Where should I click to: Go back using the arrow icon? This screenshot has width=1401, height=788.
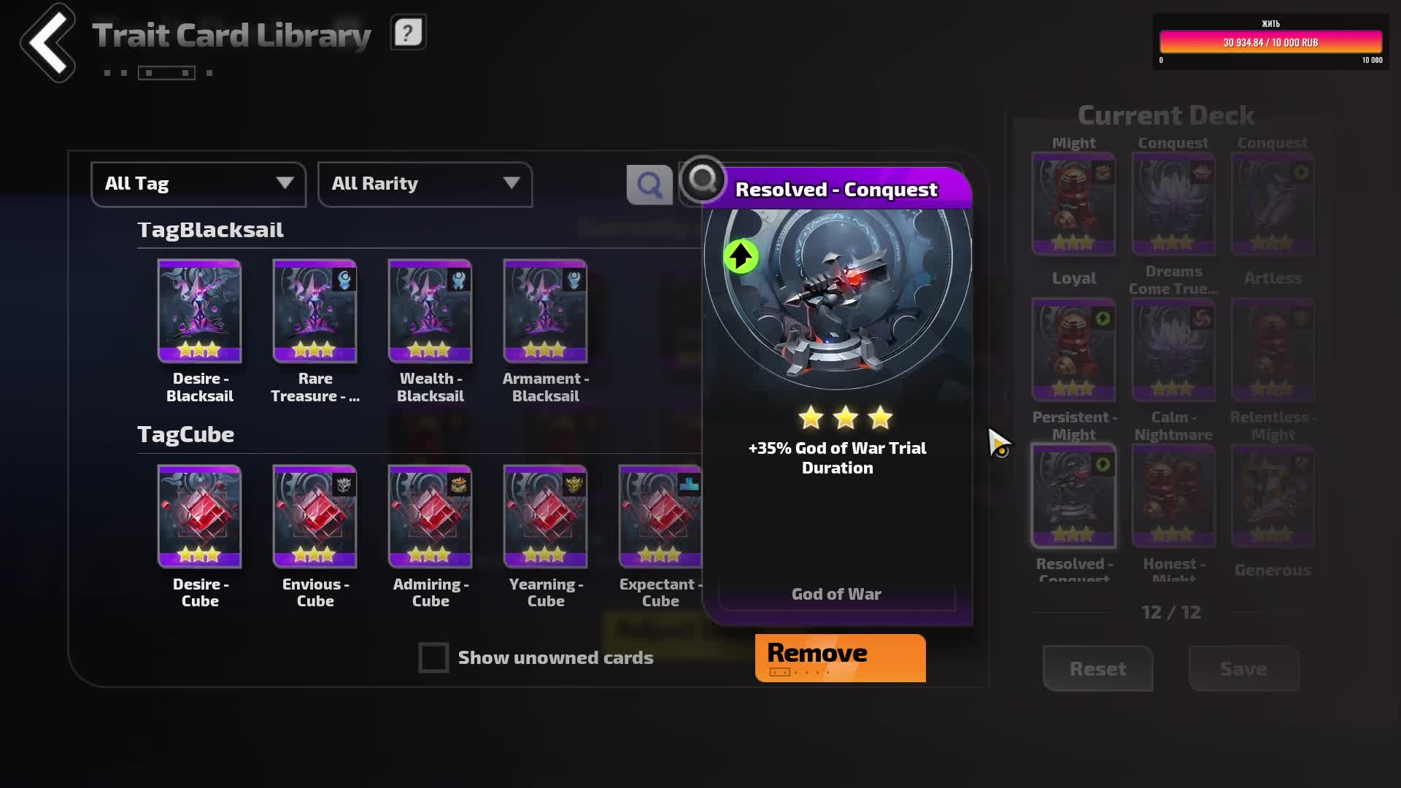point(48,42)
